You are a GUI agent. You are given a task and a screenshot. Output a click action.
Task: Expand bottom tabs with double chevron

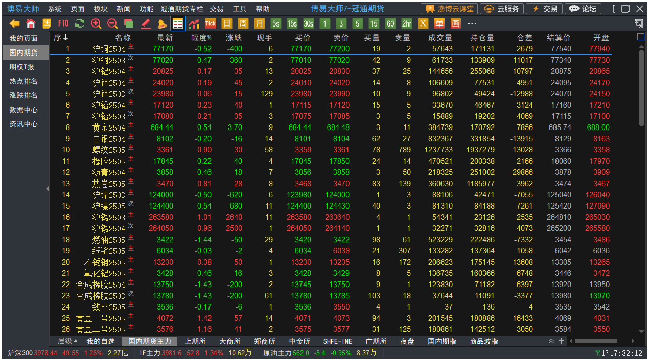tap(551, 341)
